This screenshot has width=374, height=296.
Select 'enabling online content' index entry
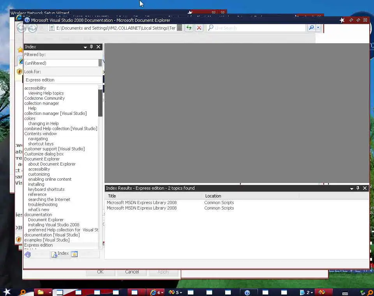pos(49,179)
